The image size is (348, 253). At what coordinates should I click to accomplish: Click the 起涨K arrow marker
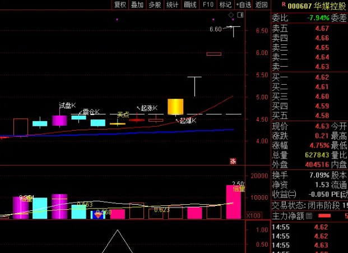(x=139, y=107)
